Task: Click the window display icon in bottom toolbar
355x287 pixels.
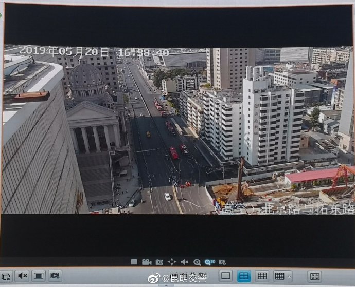Action: (39, 276)
